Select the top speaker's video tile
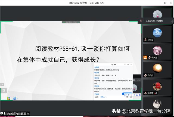Image resolution: width=174 pixels, height=117 pixels. coord(157,13)
